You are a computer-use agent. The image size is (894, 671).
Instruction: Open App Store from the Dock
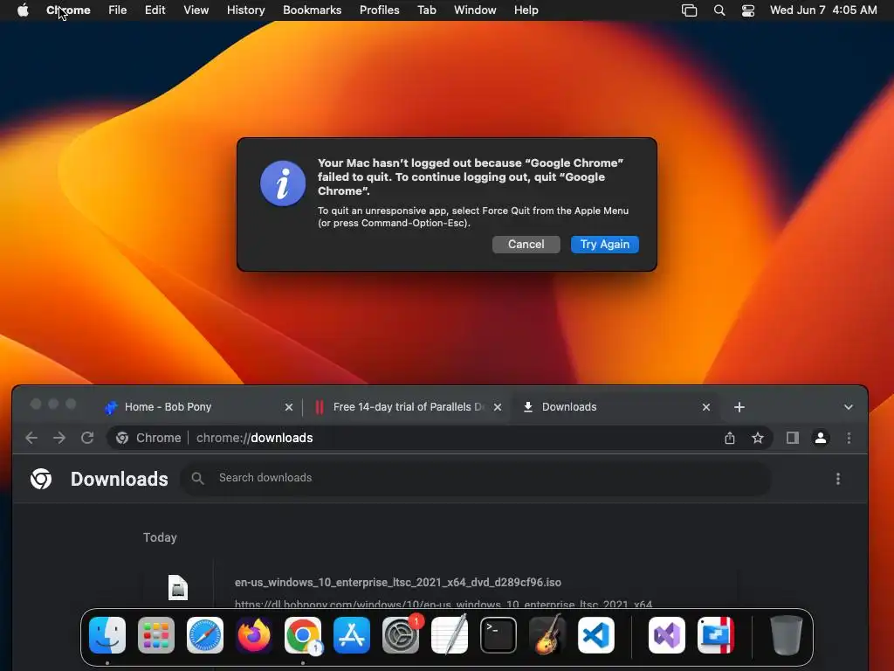352,635
